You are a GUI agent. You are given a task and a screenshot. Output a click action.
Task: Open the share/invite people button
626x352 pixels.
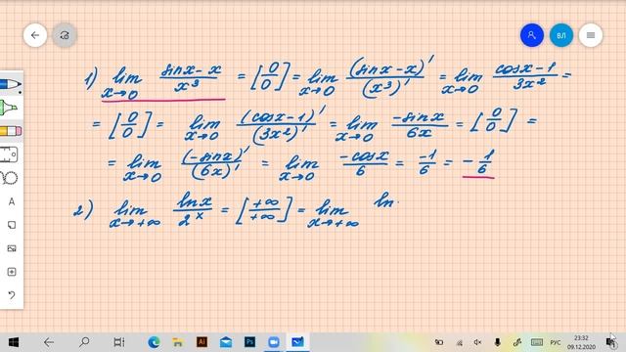point(532,35)
